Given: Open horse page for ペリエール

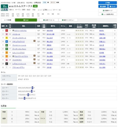Looking at the screenshot, I should click(x=16, y=34).
